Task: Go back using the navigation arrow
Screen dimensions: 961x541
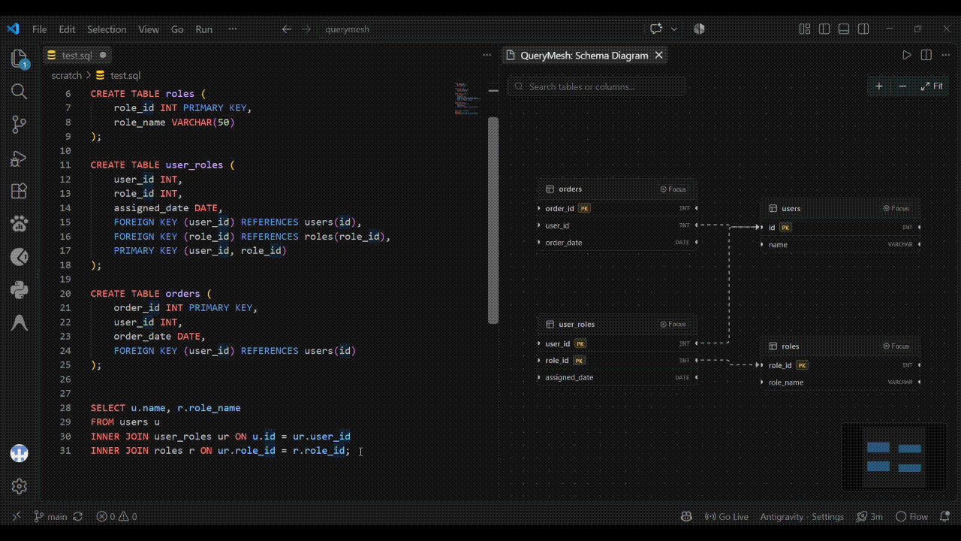Action: coord(287,29)
